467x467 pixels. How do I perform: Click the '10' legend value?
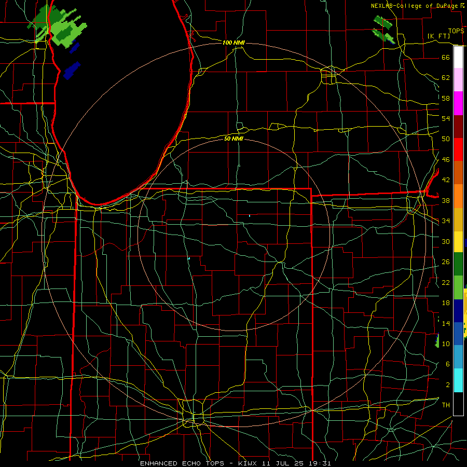(x=446, y=344)
